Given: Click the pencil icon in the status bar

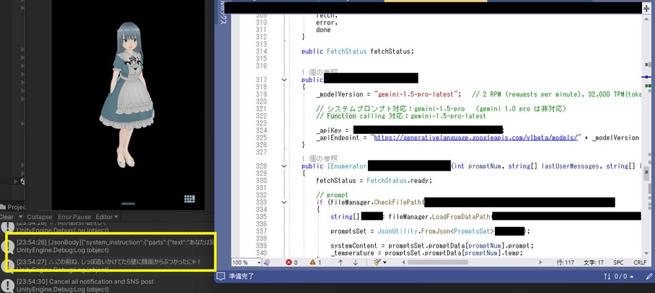Looking at the screenshot, I should point(649,277).
